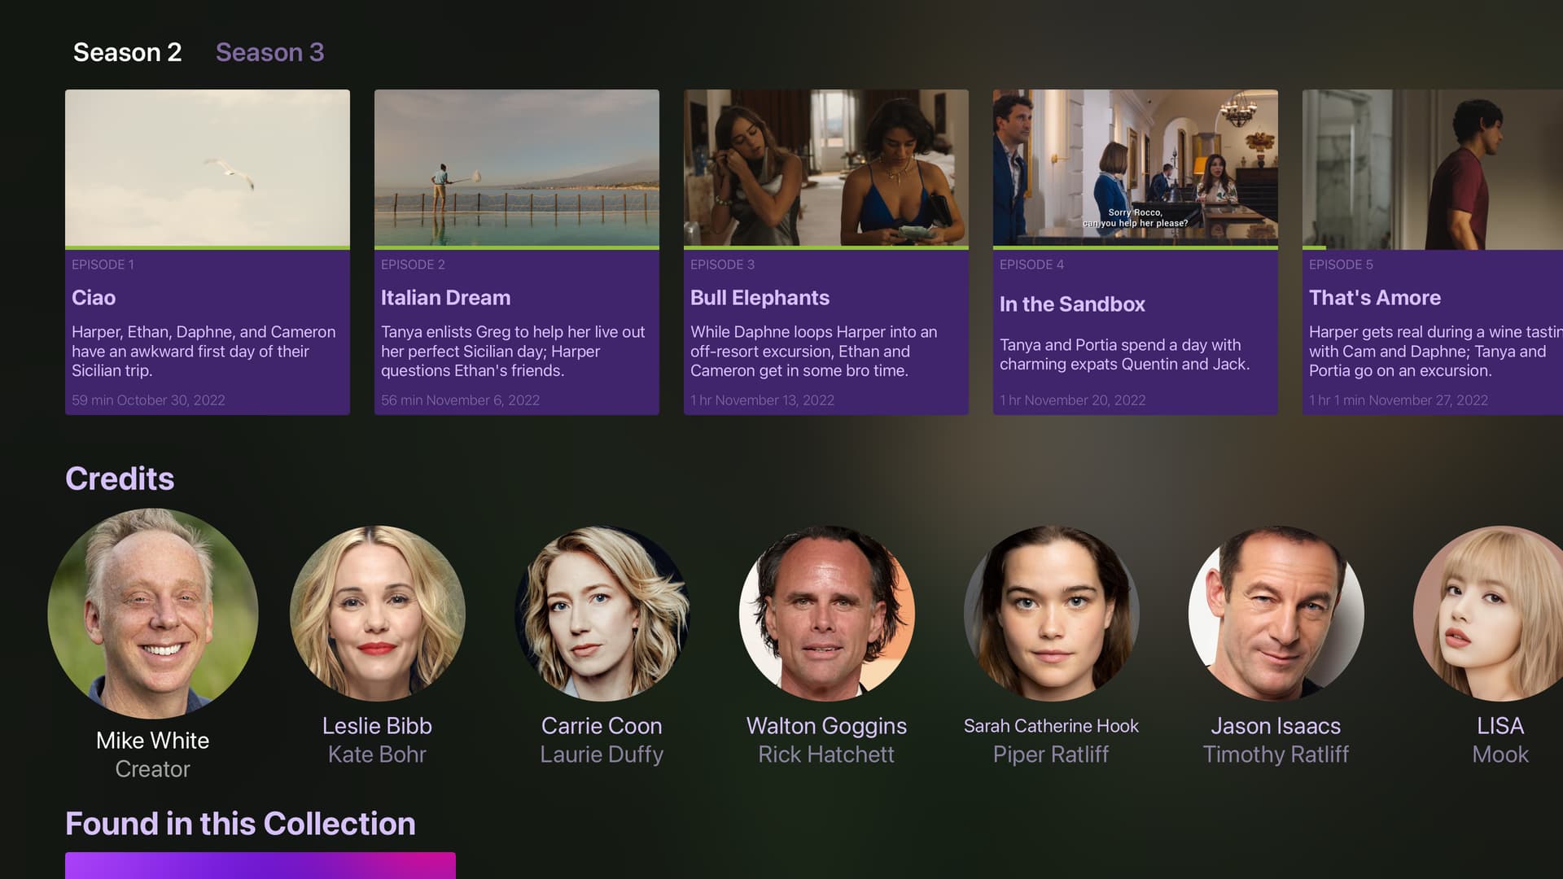Open Sarah Catherine Hook's photo
Viewport: 1563px width, 879px height.
[1052, 614]
